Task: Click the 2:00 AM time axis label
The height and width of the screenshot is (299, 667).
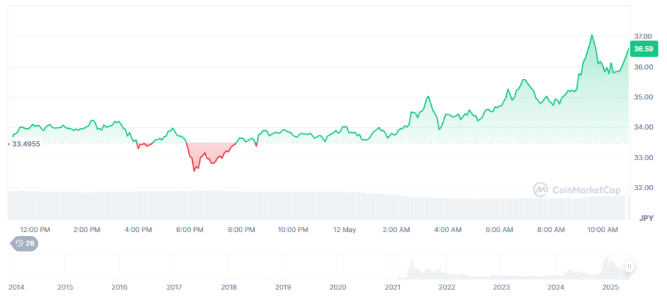Action: click(x=396, y=230)
